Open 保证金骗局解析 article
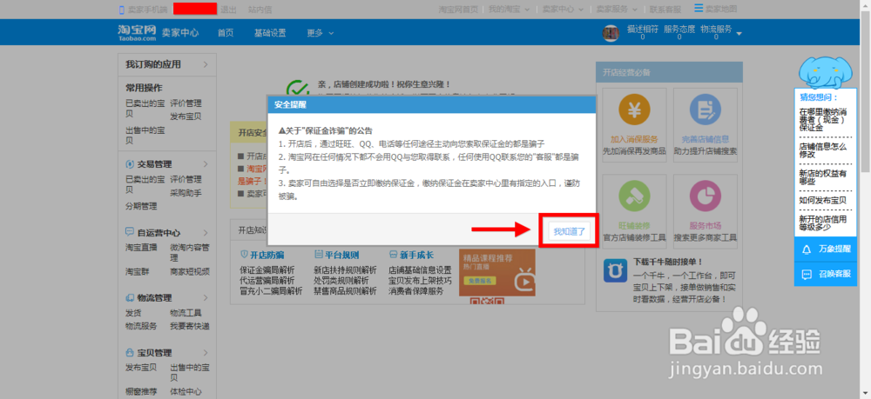The height and width of the screenshot is (399, 871). (x=267, y=270)
